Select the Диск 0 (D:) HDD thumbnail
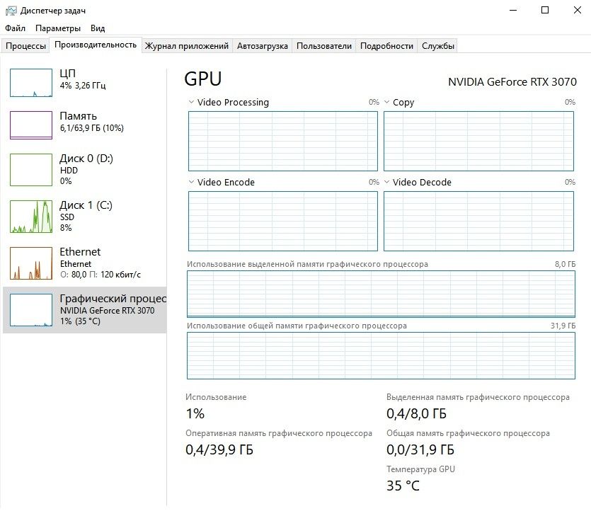The height and width of the screenshot is (516, 591). tap(31, 170)
